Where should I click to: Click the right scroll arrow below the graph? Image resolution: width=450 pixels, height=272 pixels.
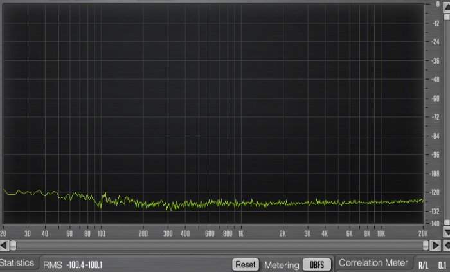tap(436, 246)
